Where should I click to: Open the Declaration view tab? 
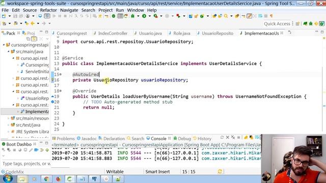tap(112, 138)
